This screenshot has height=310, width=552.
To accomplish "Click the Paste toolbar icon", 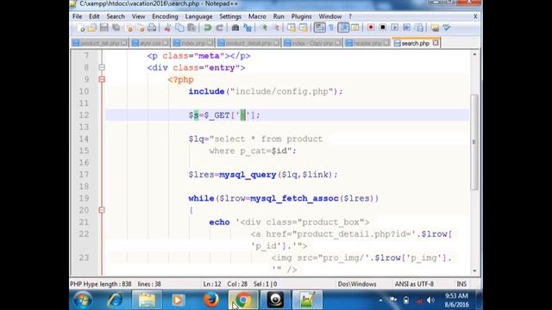I will [x=191, y=28].
